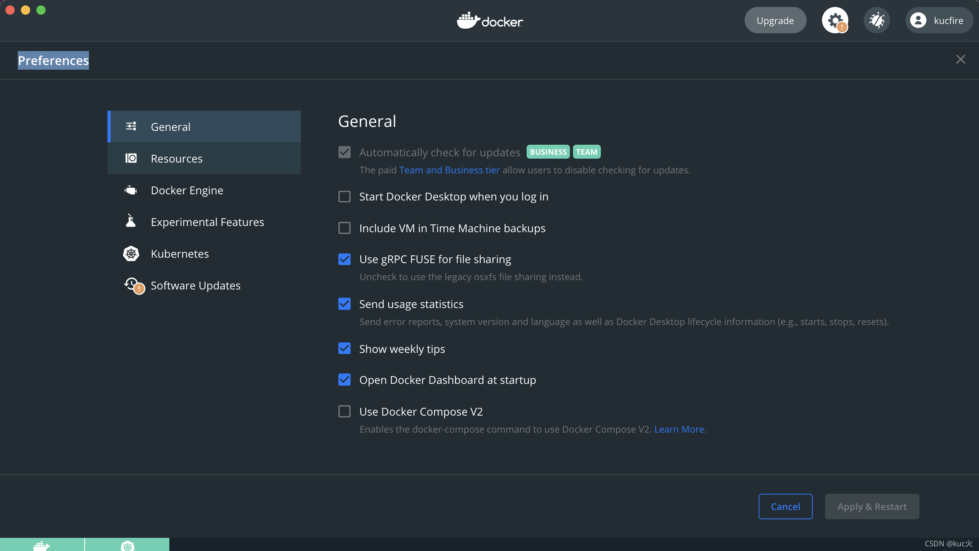Disable Send usage statistics checkbox
The width and height of the screenshot is (979, 551).
coord(345,304)
